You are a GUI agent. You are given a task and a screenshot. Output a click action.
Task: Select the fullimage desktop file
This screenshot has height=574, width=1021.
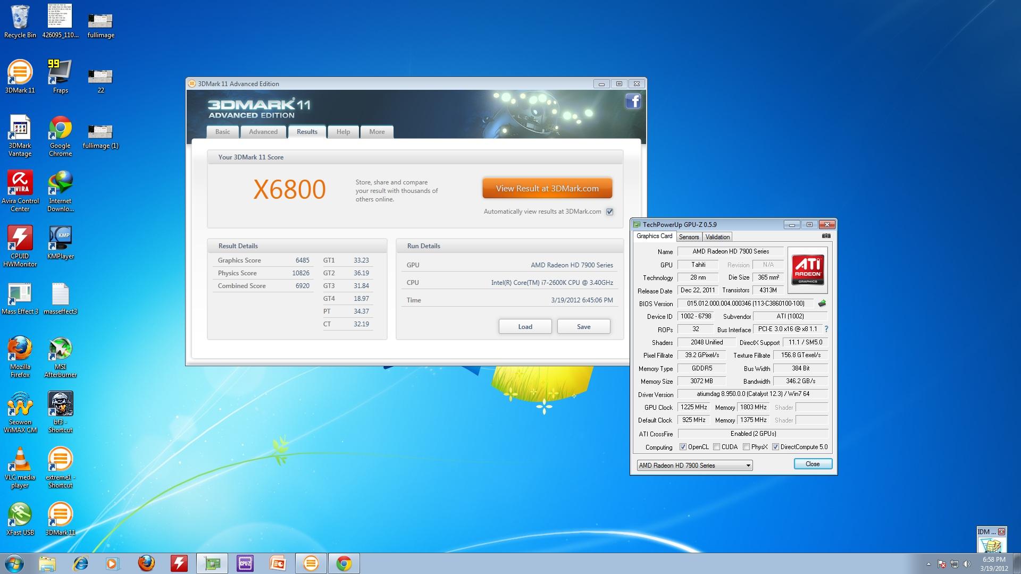(101, 26)
